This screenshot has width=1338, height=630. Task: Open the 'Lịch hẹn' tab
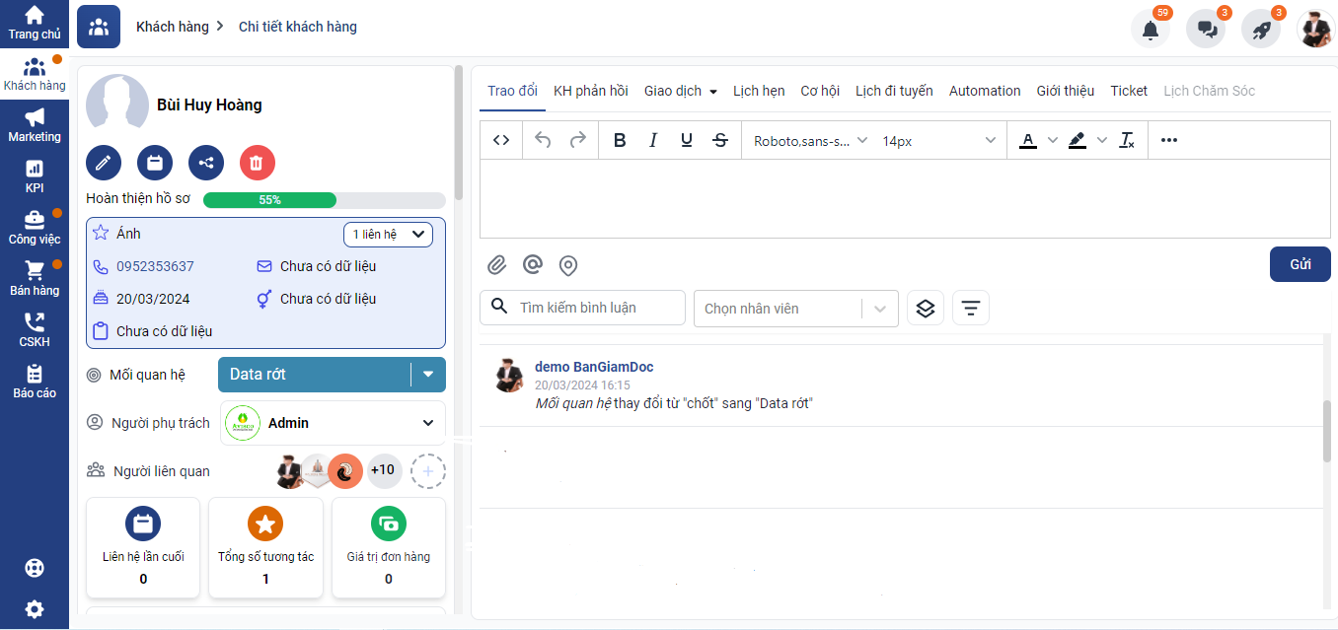pos(758,90)
